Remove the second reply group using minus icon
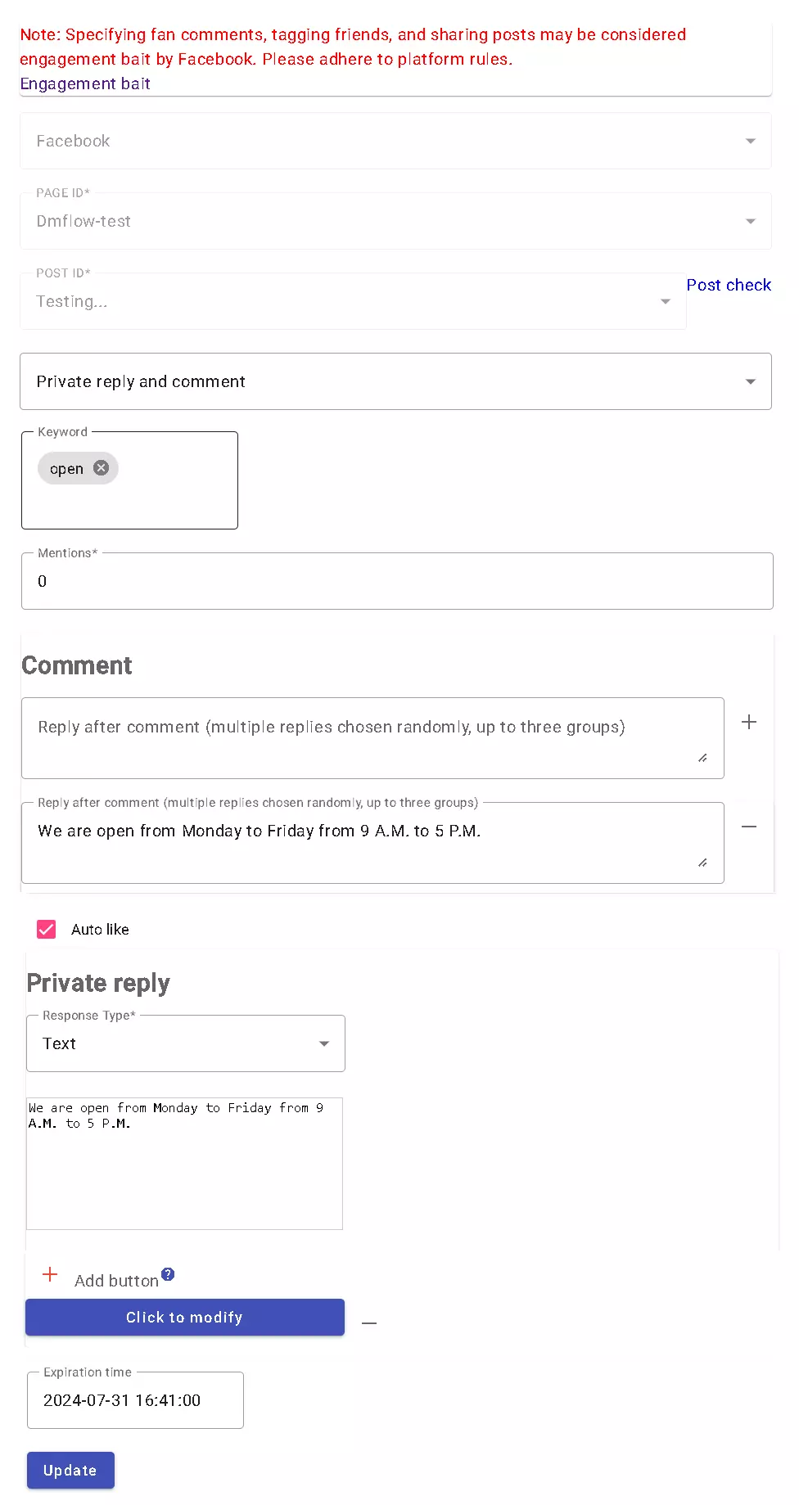The image size is (799, 1505). click(x=749, y=827)
